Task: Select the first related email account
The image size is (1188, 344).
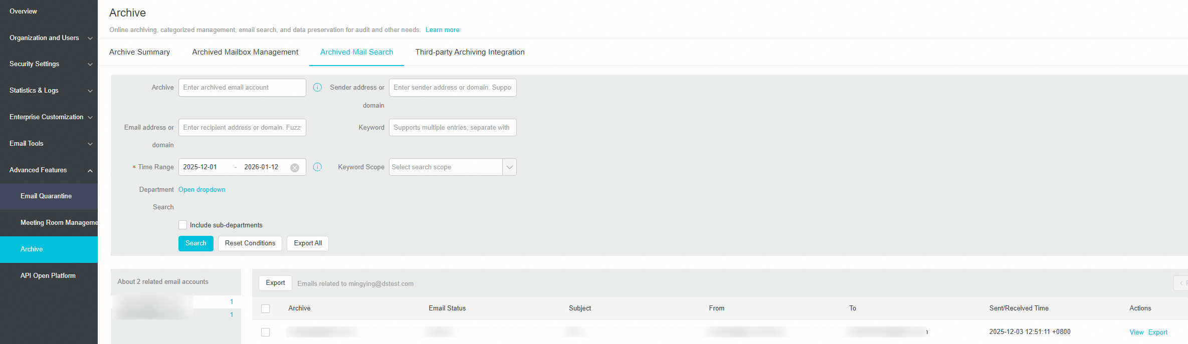Action: point(176,301)
